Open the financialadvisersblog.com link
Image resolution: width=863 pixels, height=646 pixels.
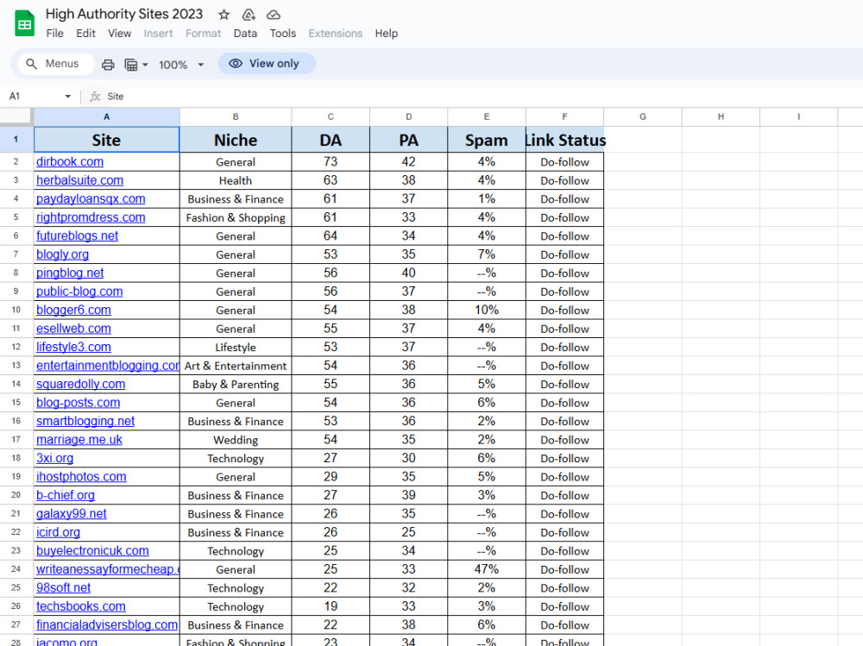pos(107,625)
